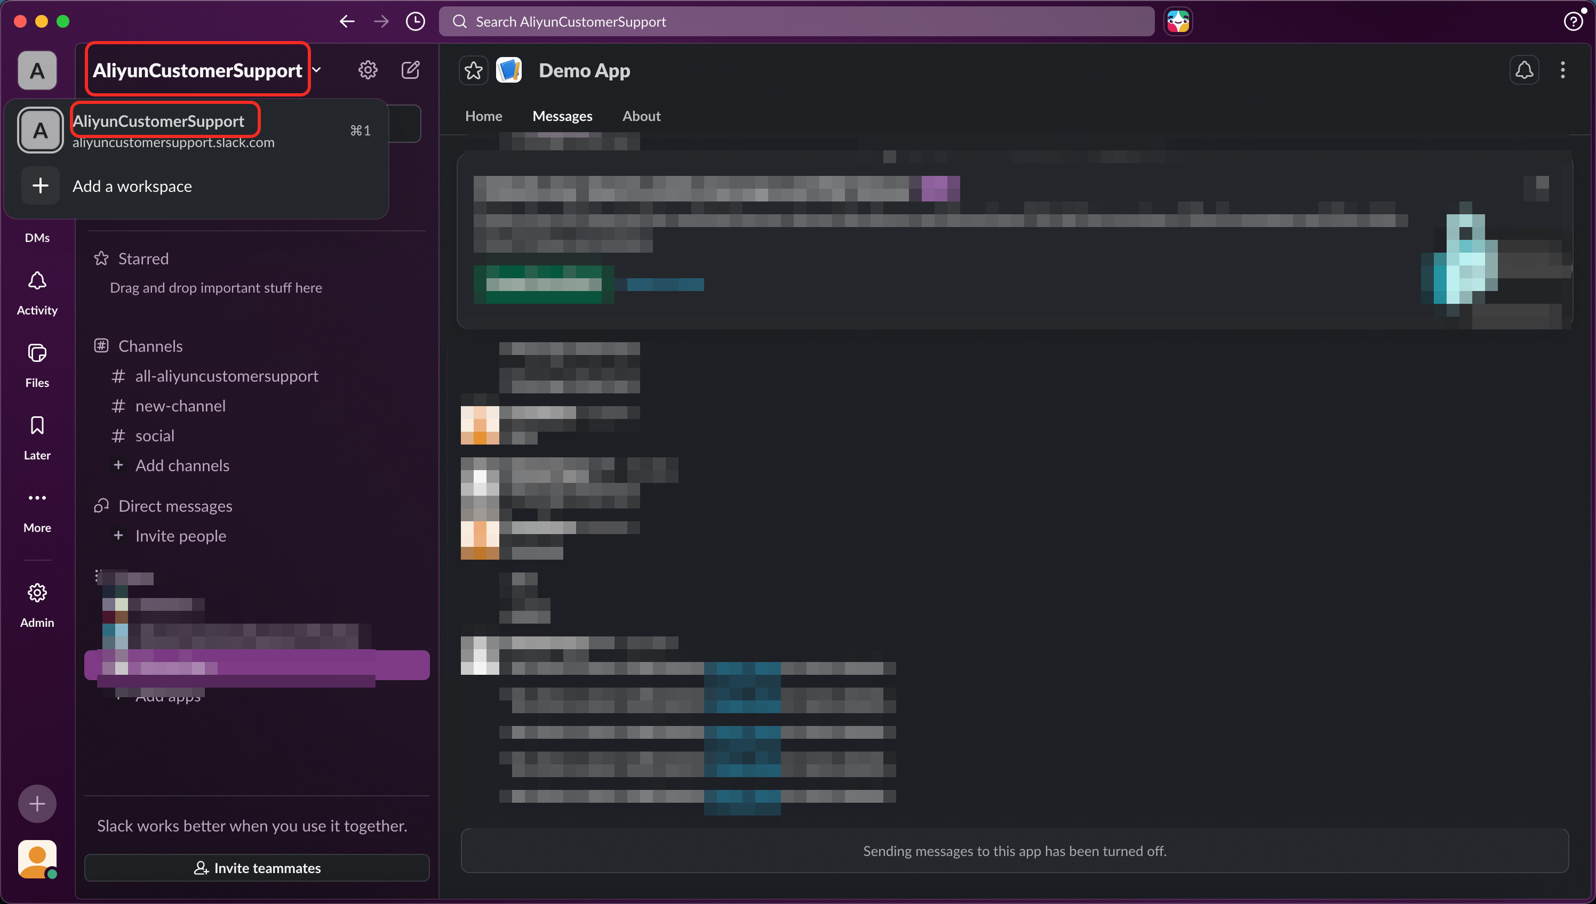Open the Files section in sidebar
The height and width of the screenshot is (904, 1596).
(37, 366)
